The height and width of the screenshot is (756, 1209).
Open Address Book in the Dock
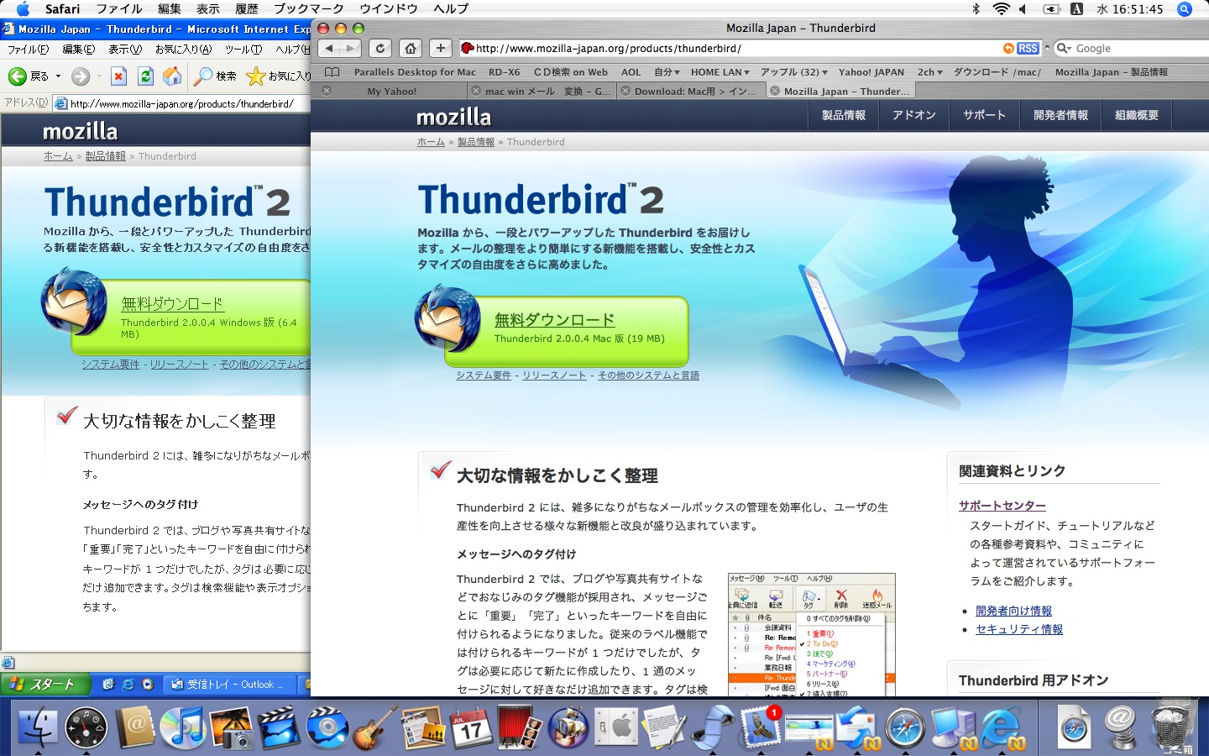tap(135, 727)
